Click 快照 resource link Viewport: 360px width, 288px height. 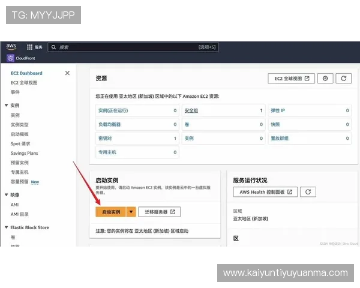click(275, 124)
